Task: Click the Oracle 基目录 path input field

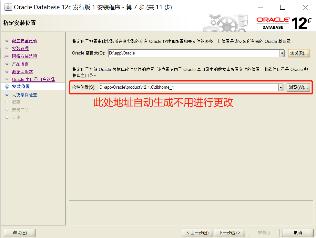Action: (194, 53)
